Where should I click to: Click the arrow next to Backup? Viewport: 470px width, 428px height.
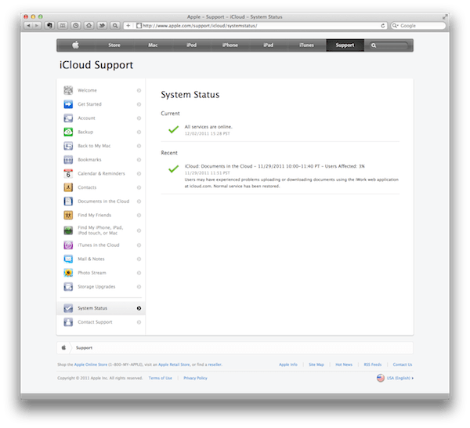(x=139, y=132)
